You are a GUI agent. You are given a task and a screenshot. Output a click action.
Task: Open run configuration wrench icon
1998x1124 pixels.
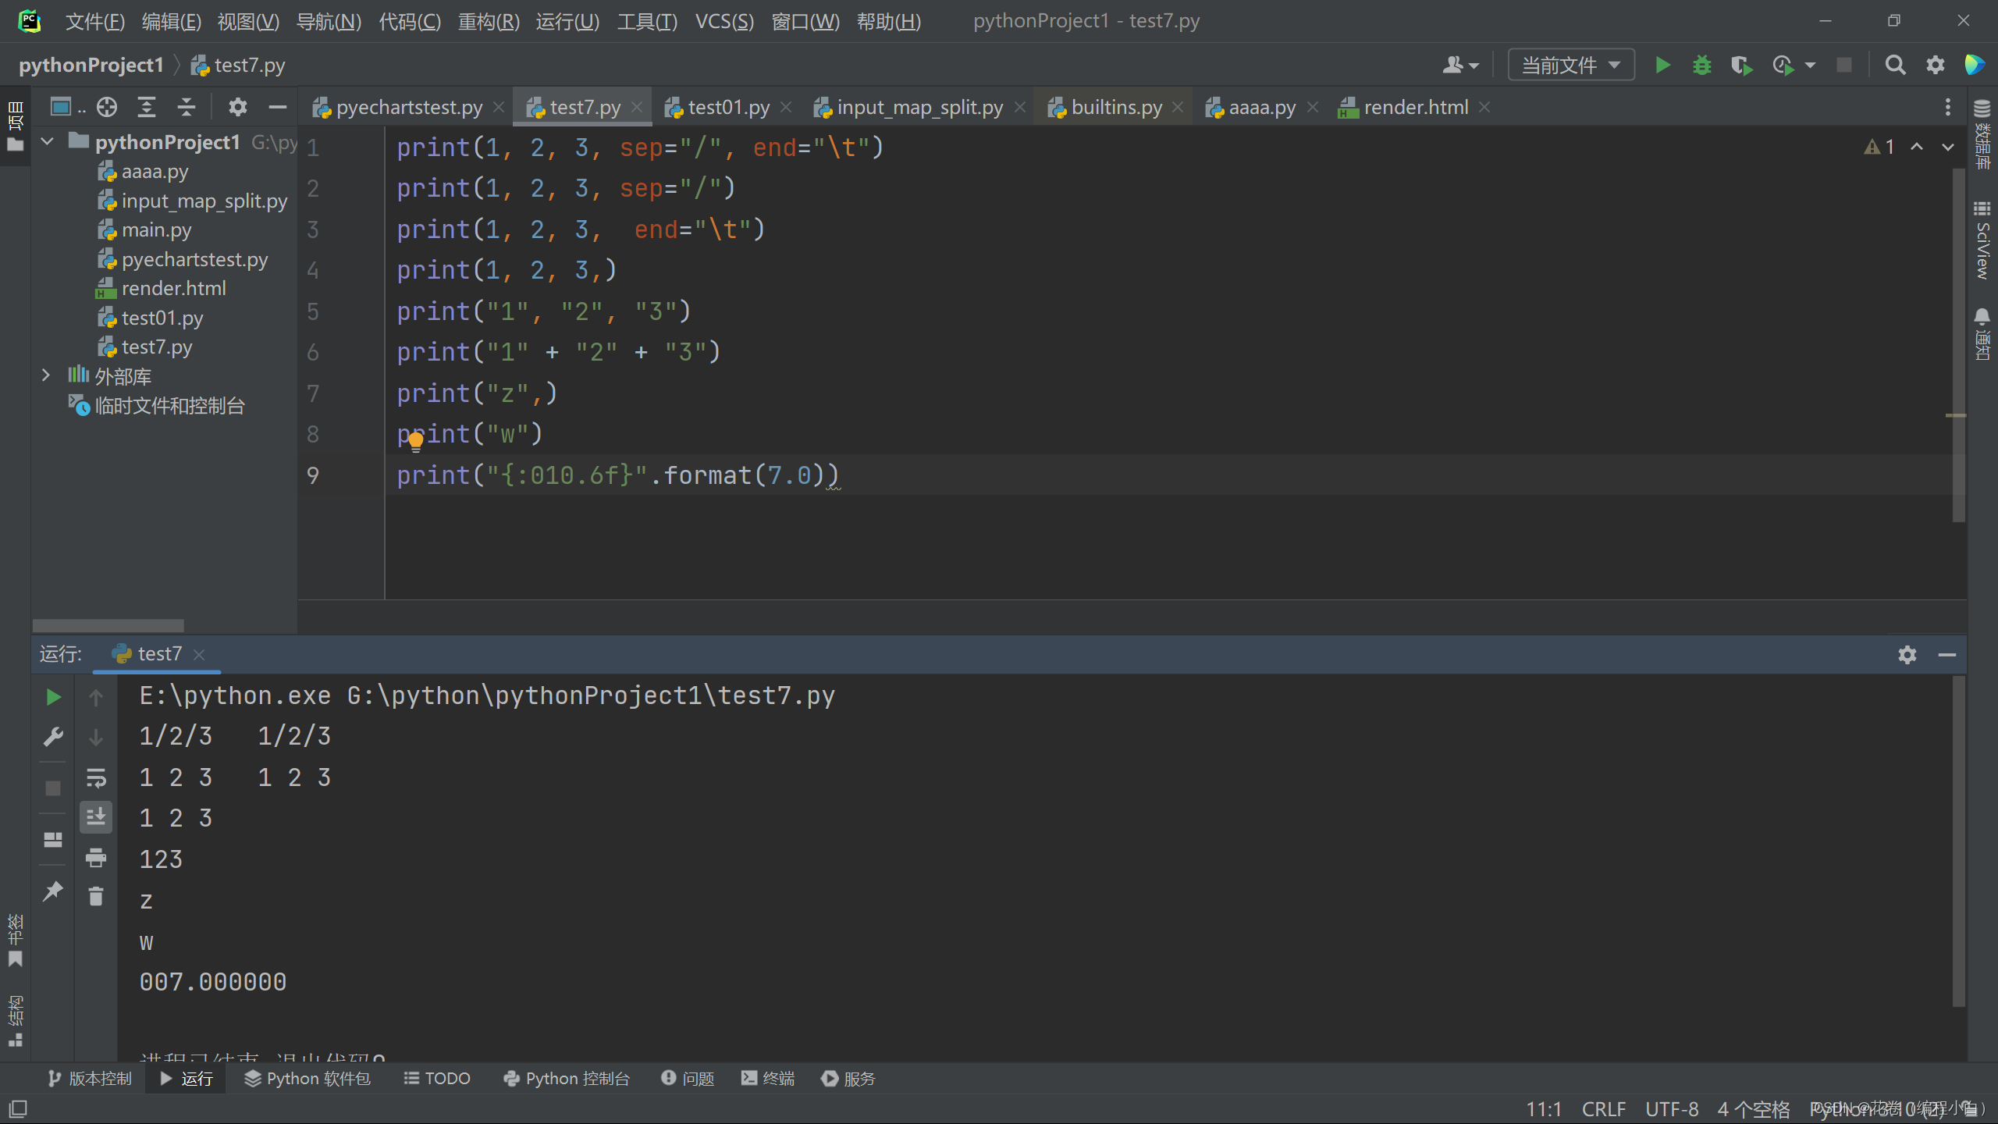[53, 736]
